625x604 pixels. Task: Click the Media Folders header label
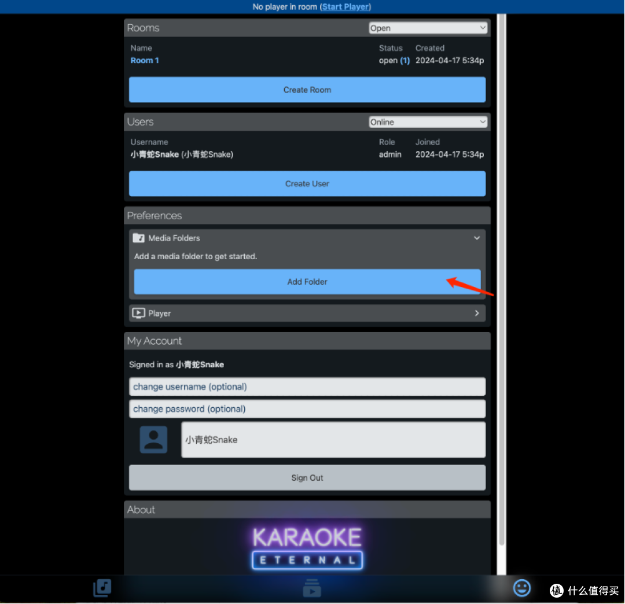174,238
